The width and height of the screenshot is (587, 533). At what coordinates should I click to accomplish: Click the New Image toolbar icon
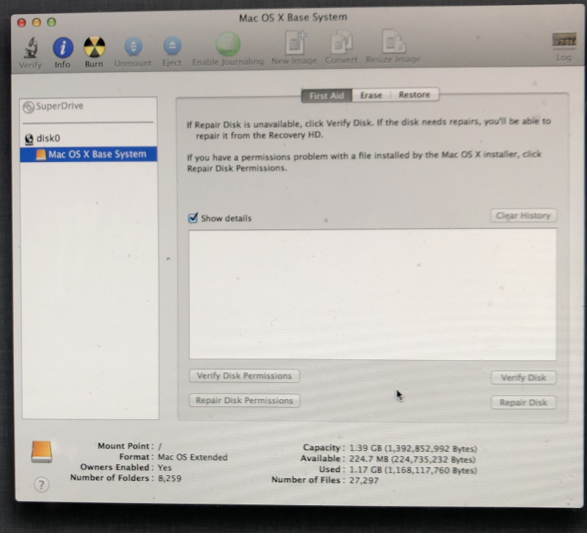pos(295,43)
